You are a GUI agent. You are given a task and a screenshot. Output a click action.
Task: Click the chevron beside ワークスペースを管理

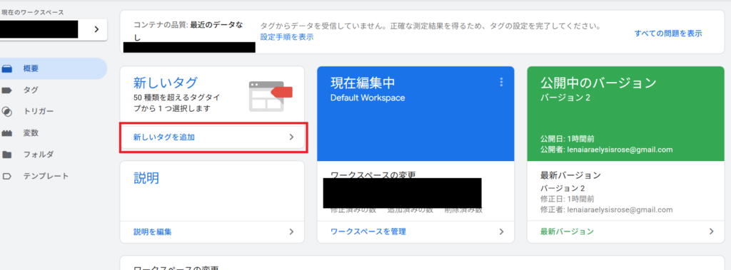click(x=502, y=232)
